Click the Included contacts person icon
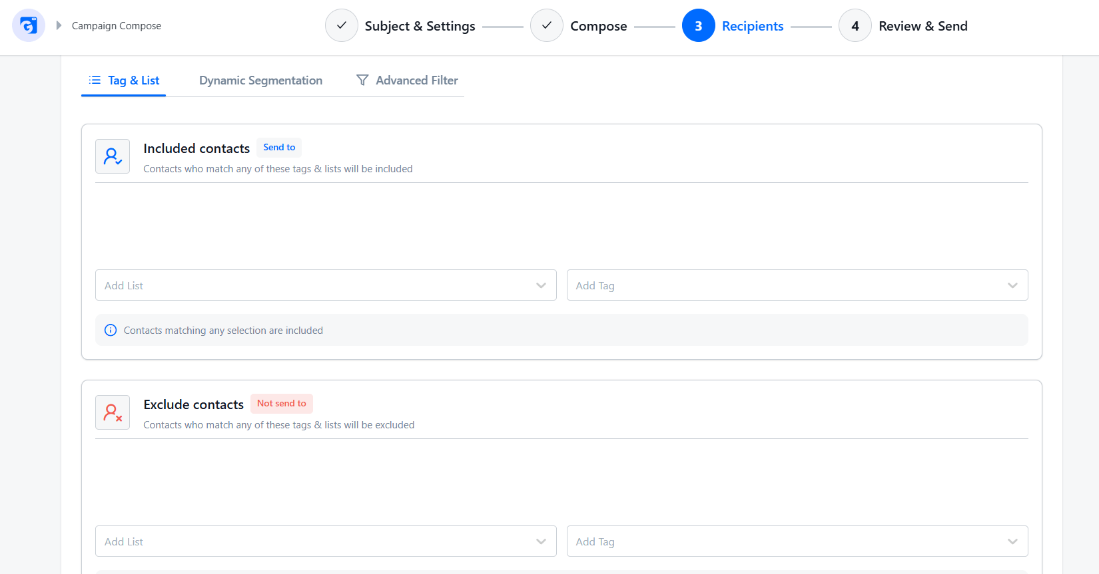This screenshot has width=1099, height=574. click(113, 156)
